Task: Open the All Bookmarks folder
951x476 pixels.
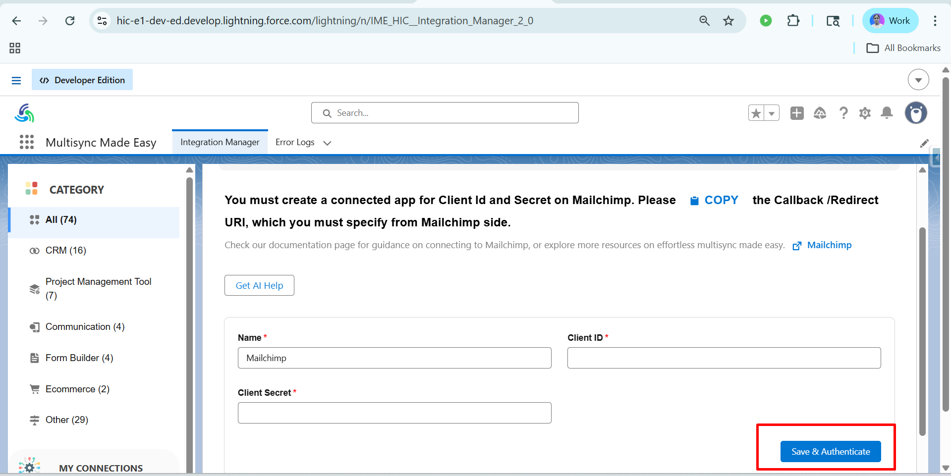Action: click(x=903, y=48)
